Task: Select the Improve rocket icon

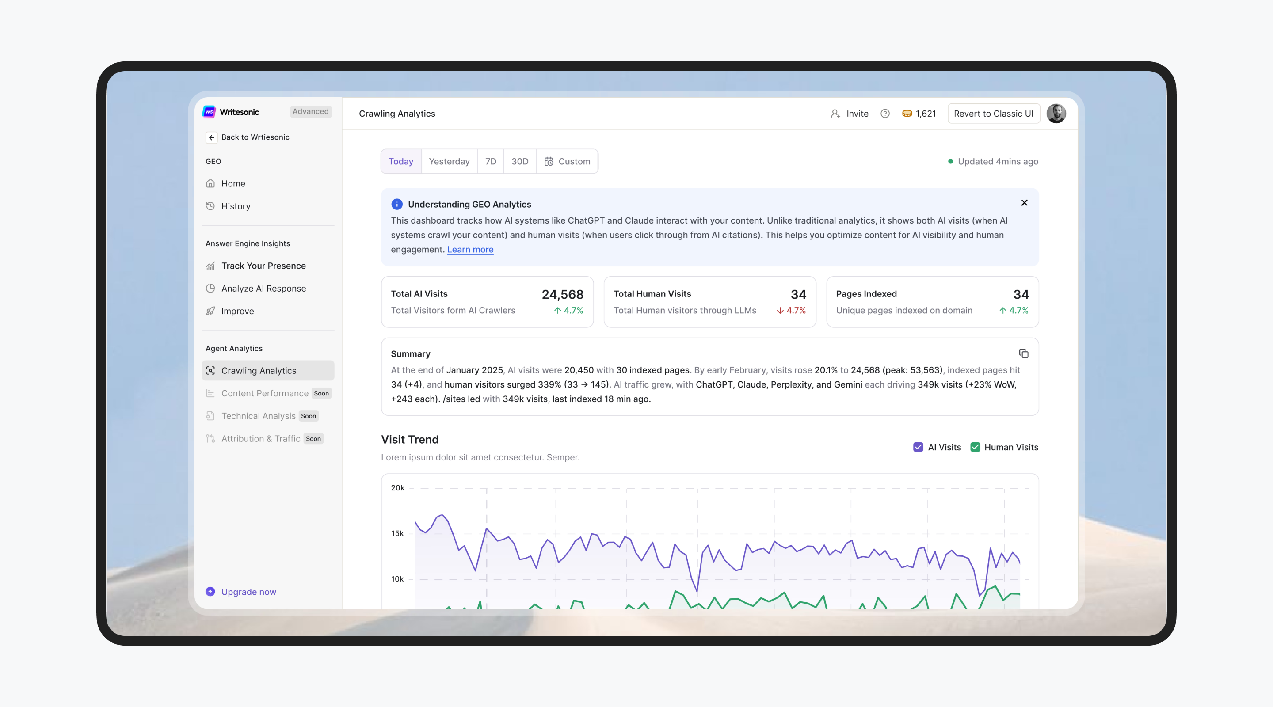Action: pos(211,311)
